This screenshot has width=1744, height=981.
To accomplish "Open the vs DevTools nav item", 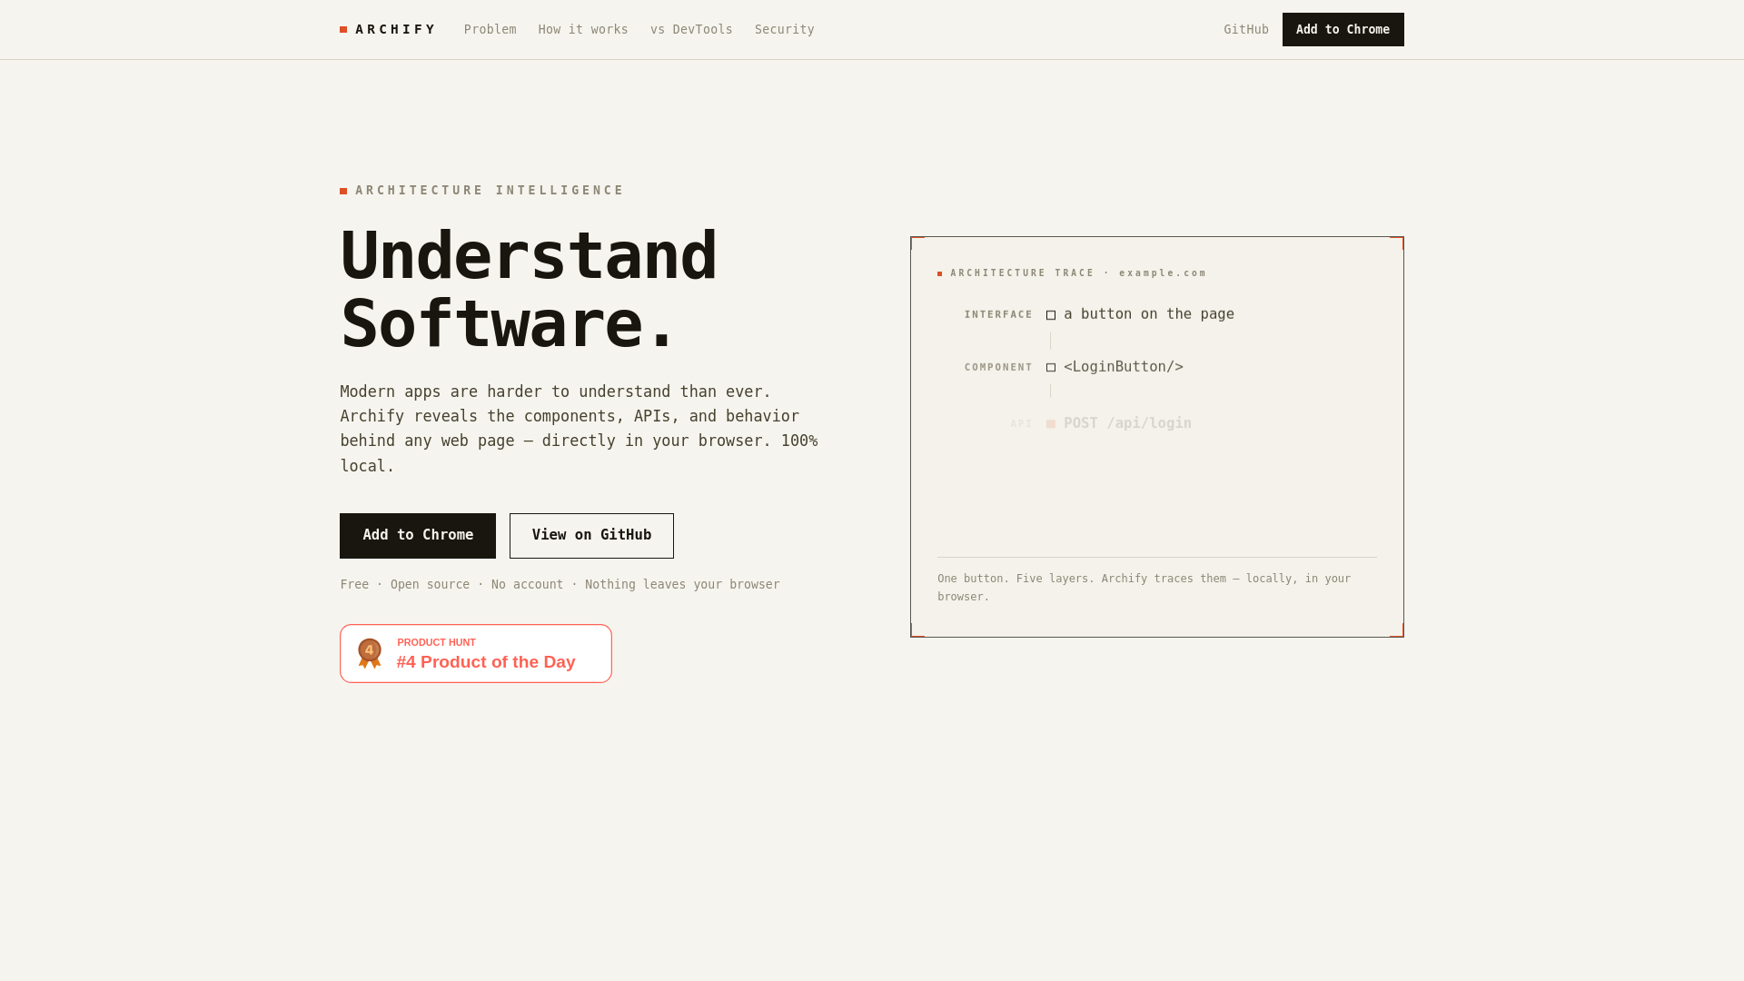I will click(x=691, y=29).
